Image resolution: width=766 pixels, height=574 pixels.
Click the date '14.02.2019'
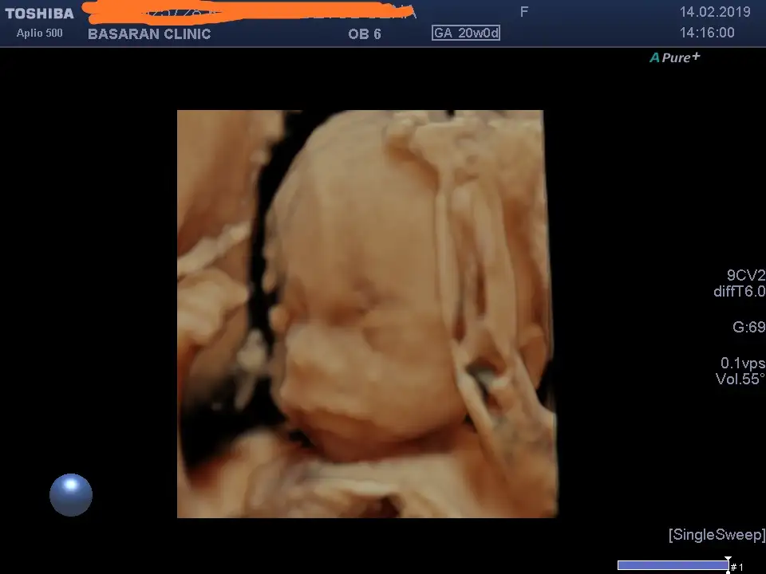(715, 12)
